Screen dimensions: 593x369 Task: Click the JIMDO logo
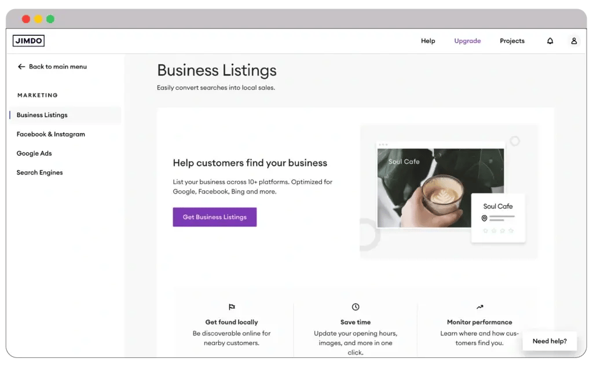click(x=28, y=41)
